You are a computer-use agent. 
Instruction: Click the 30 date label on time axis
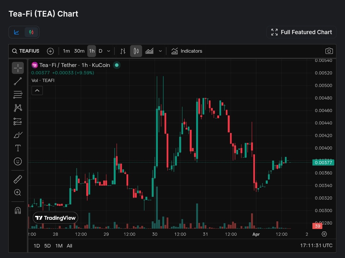155,234
